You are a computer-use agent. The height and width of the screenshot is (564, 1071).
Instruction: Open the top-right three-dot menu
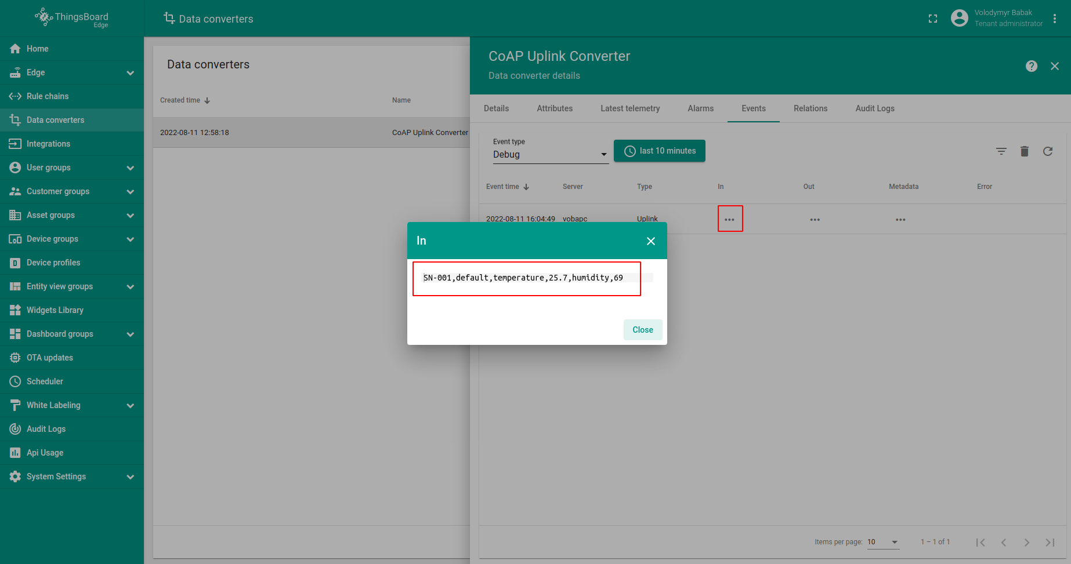click(1055, 19)
